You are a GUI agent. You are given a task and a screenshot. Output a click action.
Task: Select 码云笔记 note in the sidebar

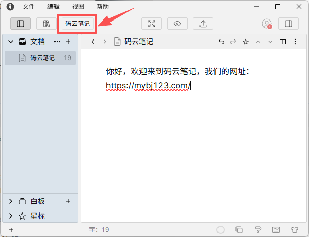click(42, 58)
